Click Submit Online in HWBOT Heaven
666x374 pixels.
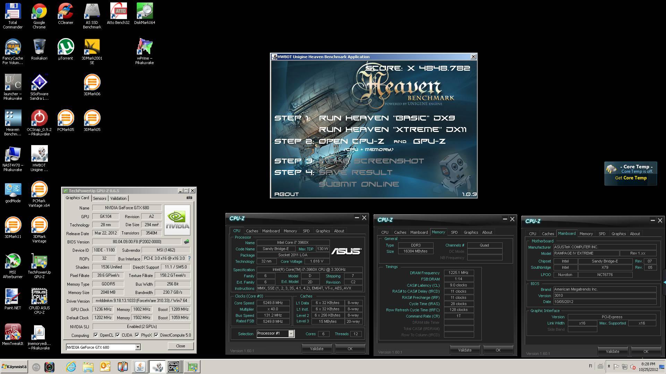359,184
